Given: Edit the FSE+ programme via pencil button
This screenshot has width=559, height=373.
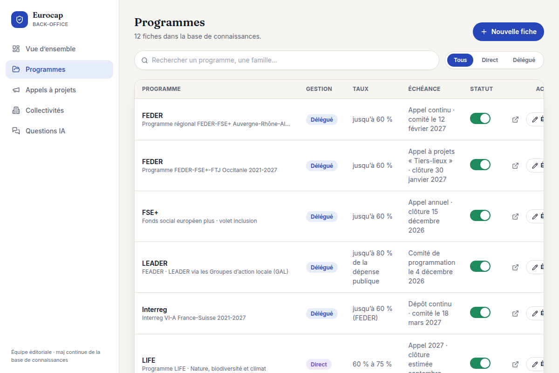Looking at the screenshot, I should [x=535, y=216].
